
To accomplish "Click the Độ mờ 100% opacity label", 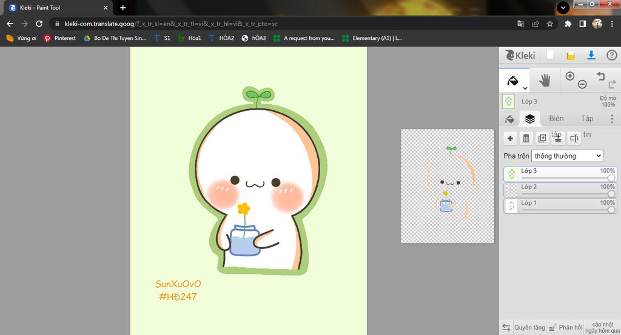I will click(x=608, y=101).
